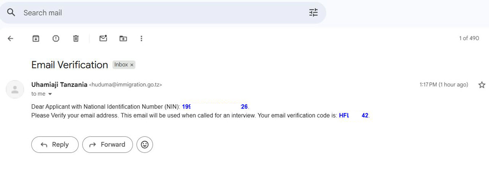Add an emoji reaction

point(145,145)
